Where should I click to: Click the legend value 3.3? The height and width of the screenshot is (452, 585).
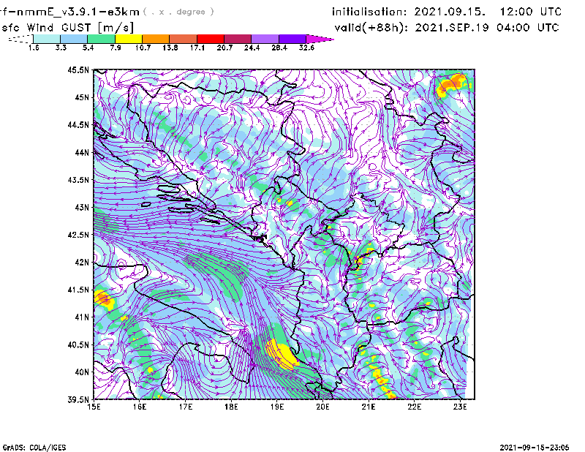click(x=61, y=48)
